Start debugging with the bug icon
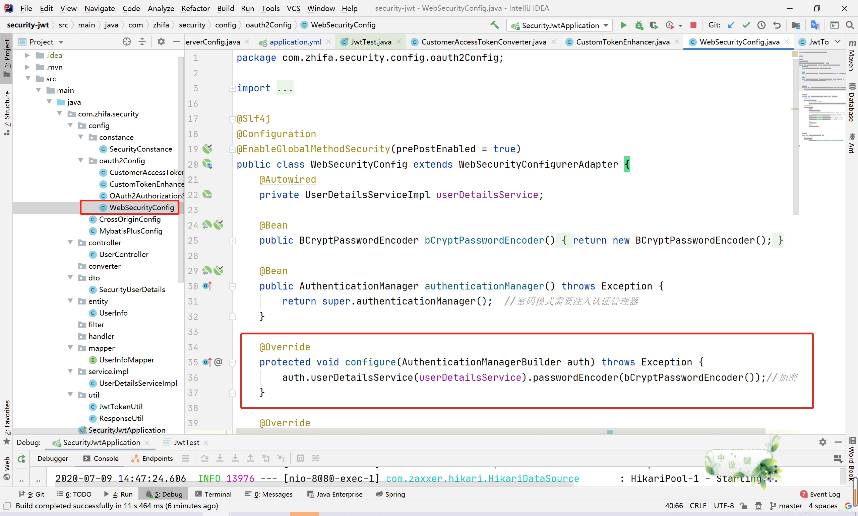The height and width of the screenshot is (516, 858). [x=638, y=25]
